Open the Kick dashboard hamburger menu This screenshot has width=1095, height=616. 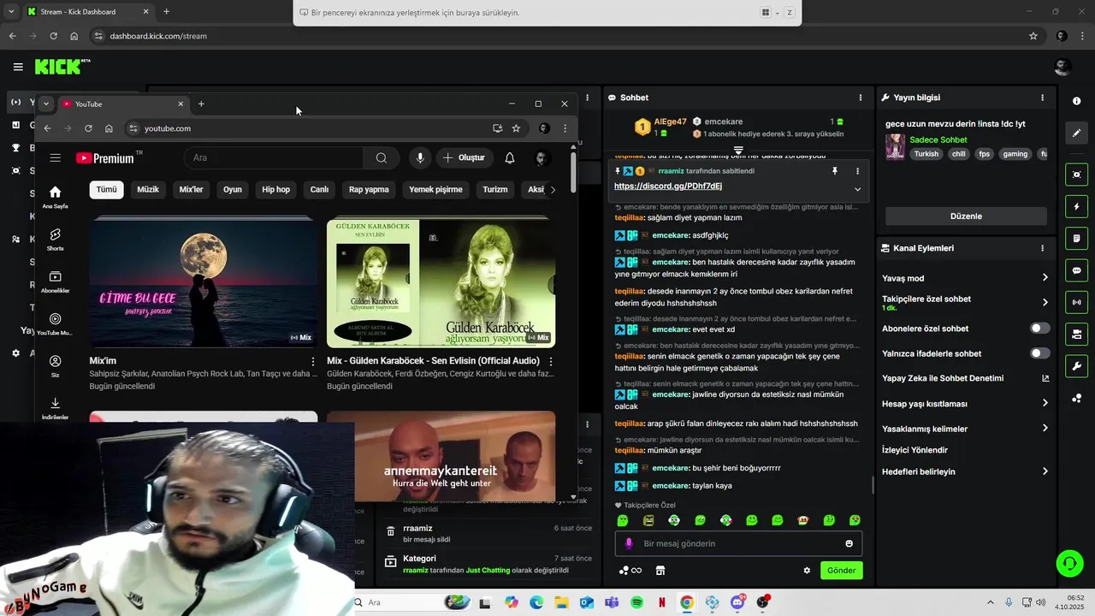(x=18, y=67)
